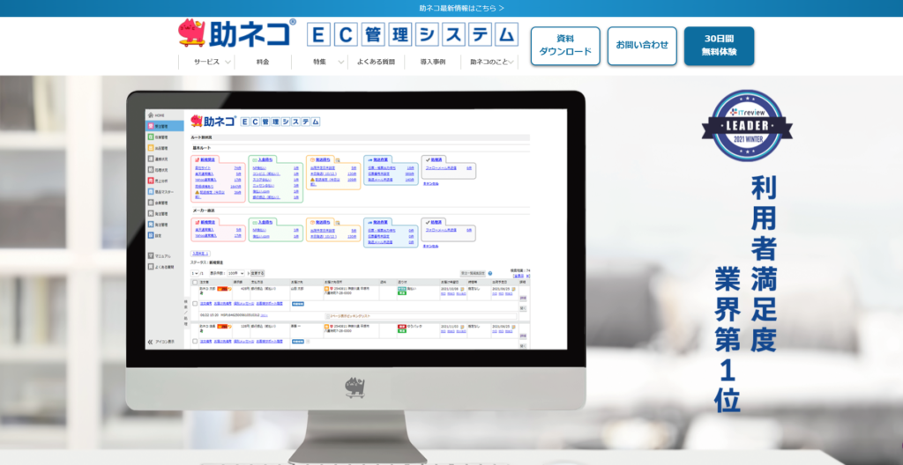Click the 助ネコ cat logo in page header
The image size is (903, 465).
tap(237, 33)
